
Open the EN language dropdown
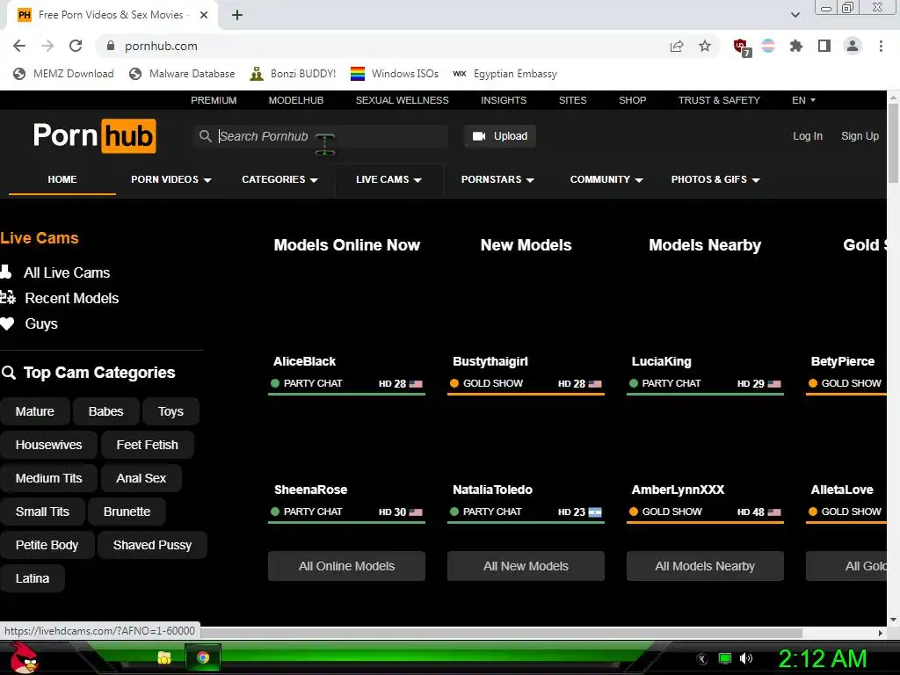pyautogui.click(x=803, y=100)
